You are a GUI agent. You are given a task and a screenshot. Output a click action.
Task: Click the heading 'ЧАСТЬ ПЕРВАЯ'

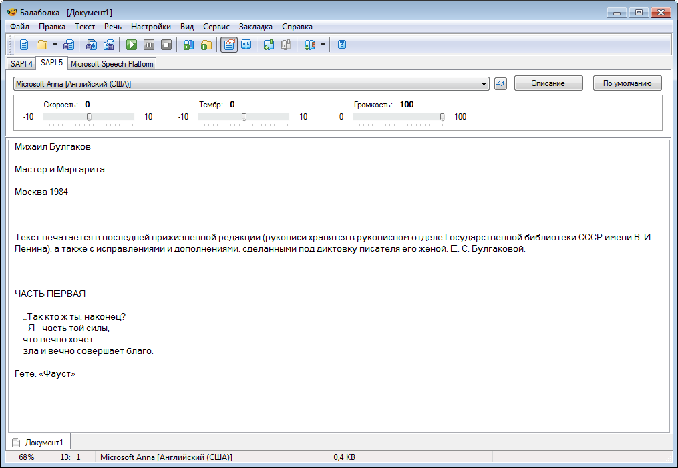pyautogui.click(x=50, y=294)
